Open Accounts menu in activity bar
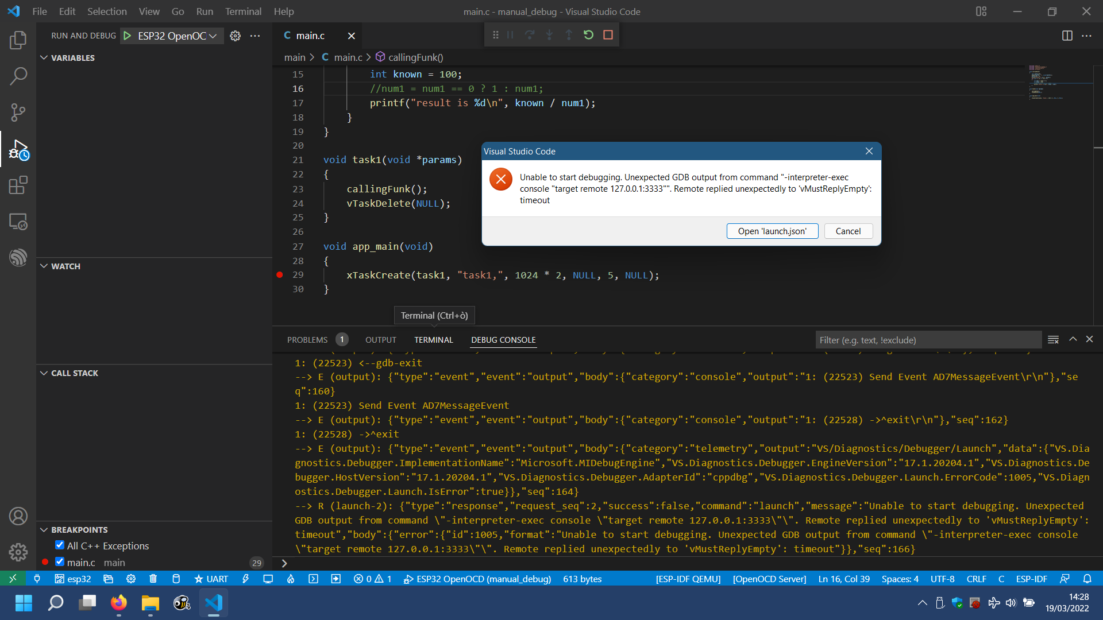The image size is (1103, 620). 18,516
